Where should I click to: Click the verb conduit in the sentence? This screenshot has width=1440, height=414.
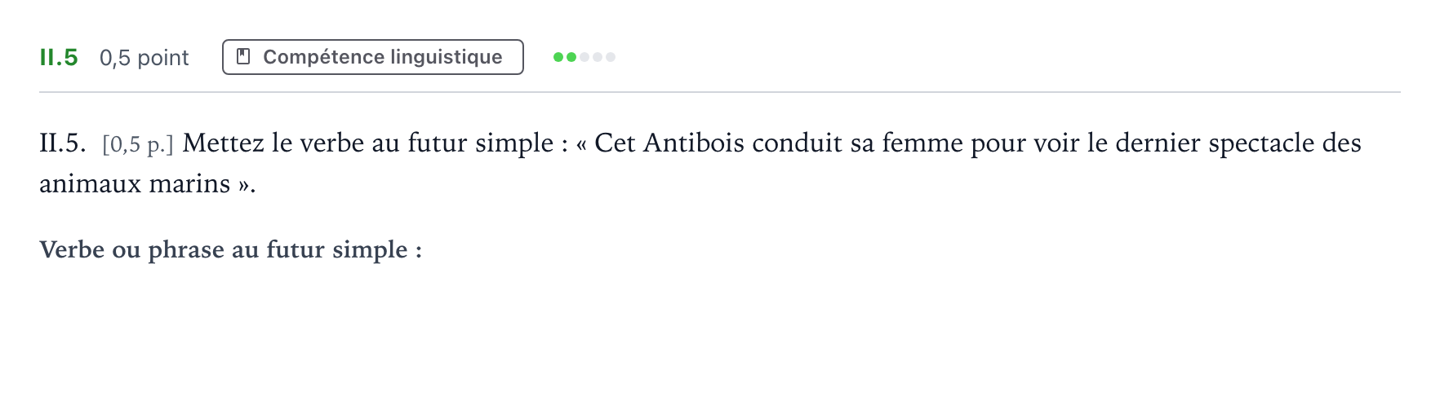pos(797,143)
